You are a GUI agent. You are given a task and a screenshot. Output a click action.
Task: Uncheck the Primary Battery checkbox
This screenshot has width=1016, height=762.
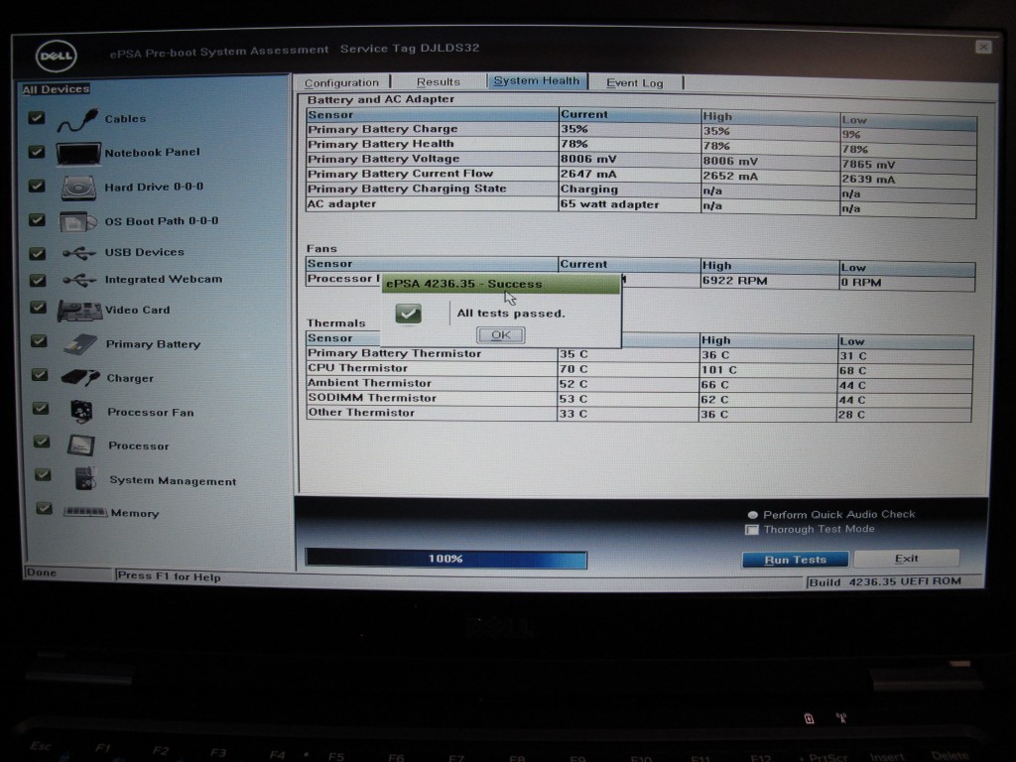(40, 341)
